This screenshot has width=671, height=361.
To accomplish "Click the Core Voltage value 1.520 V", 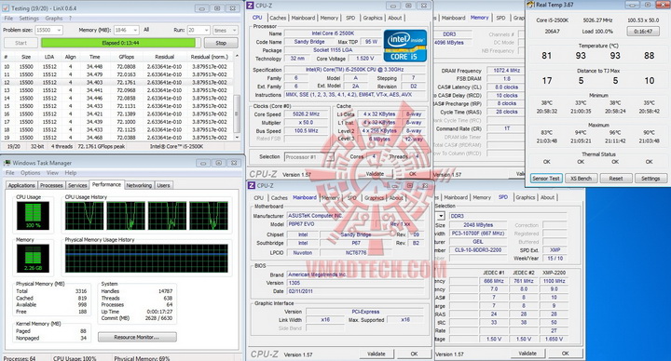I will click(365, 59).
